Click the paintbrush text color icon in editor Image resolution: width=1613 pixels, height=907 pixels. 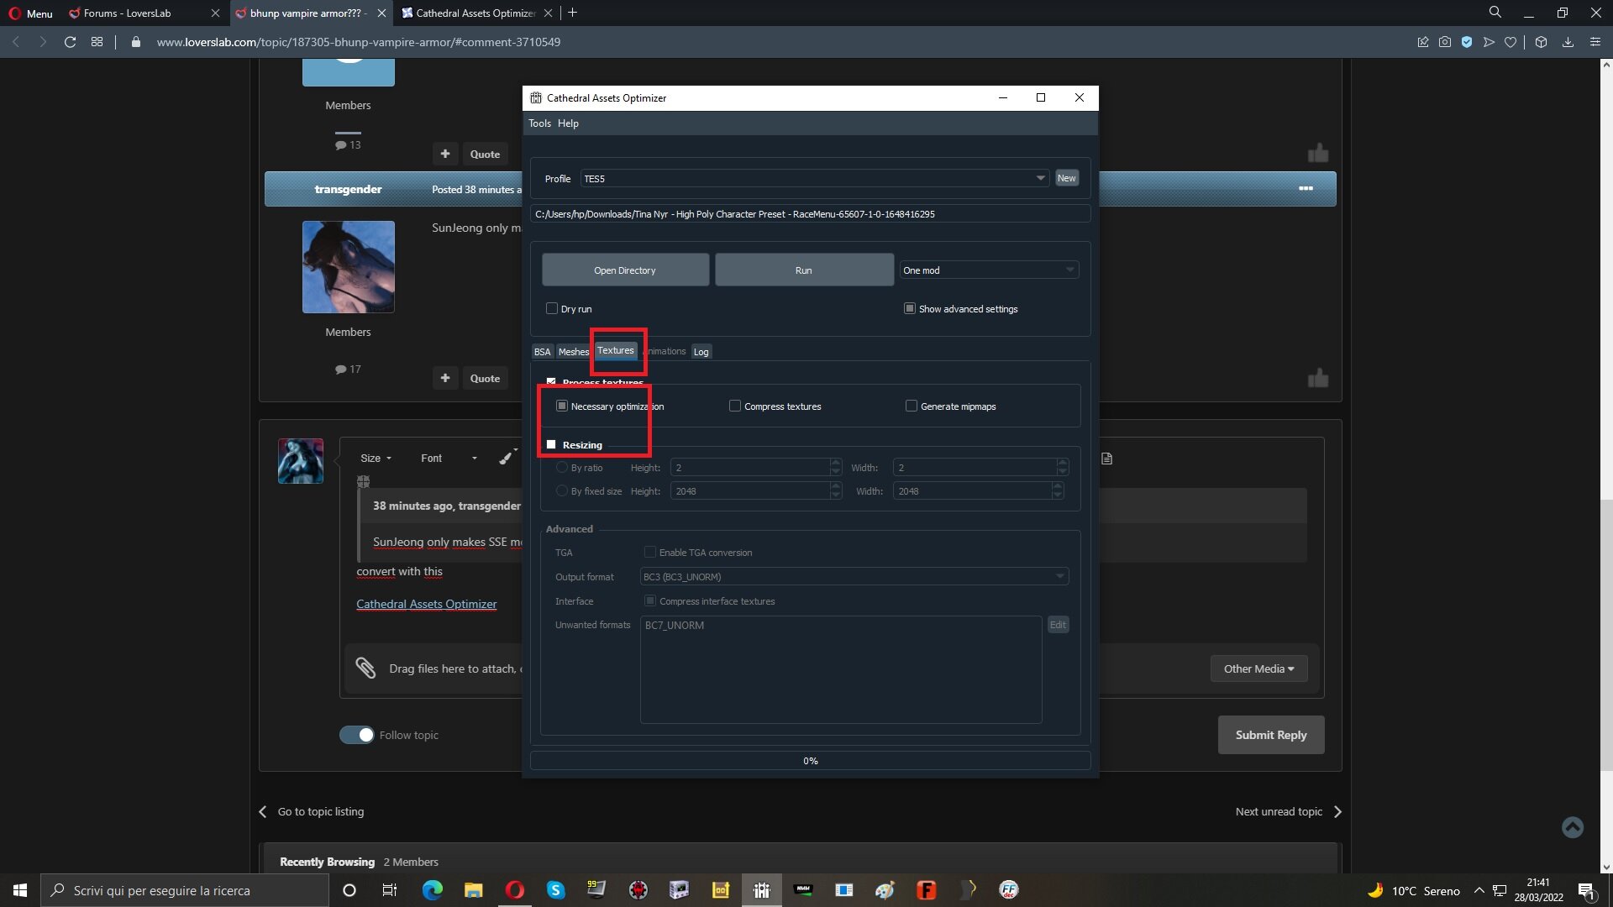507,458
